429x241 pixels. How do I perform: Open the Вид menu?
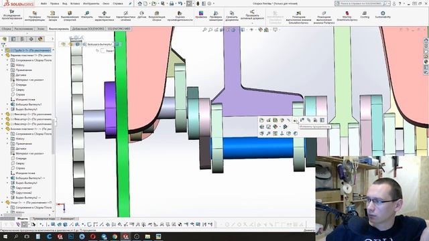(65, 4)
